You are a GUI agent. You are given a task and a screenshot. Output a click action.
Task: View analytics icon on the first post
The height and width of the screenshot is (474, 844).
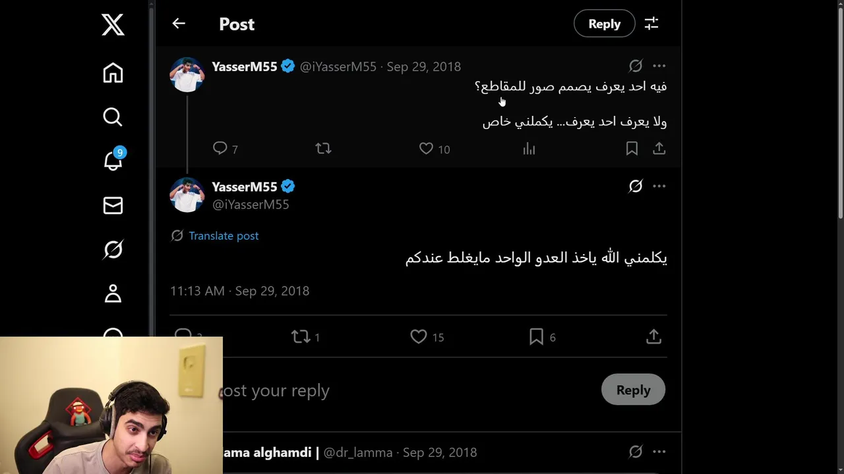[529, 149]
